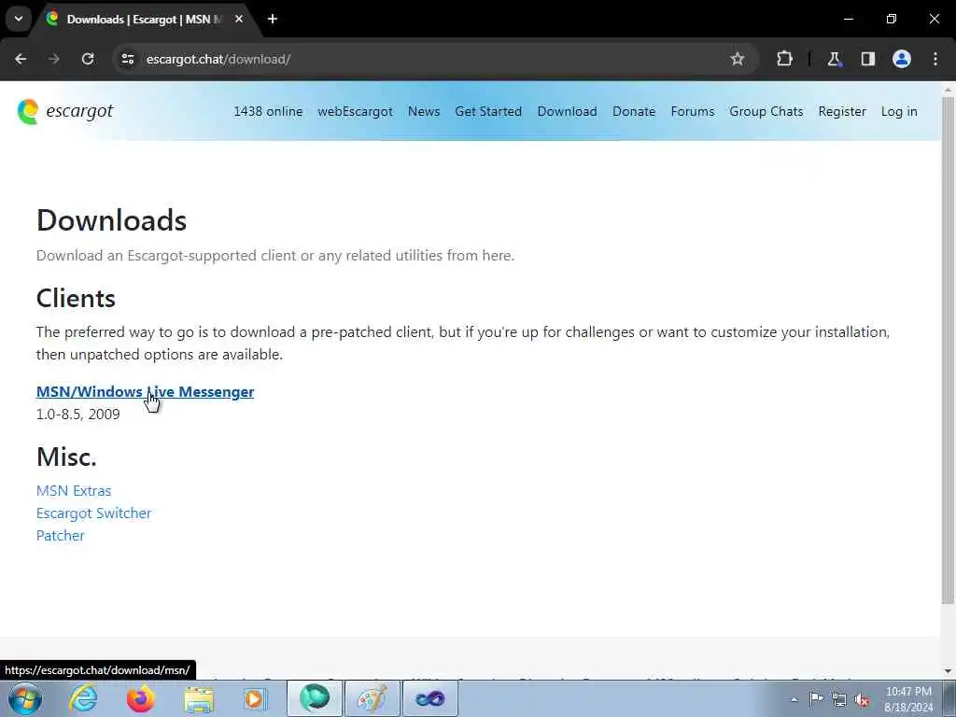
Task: Click Log in in the header
Action: [899, 112]
